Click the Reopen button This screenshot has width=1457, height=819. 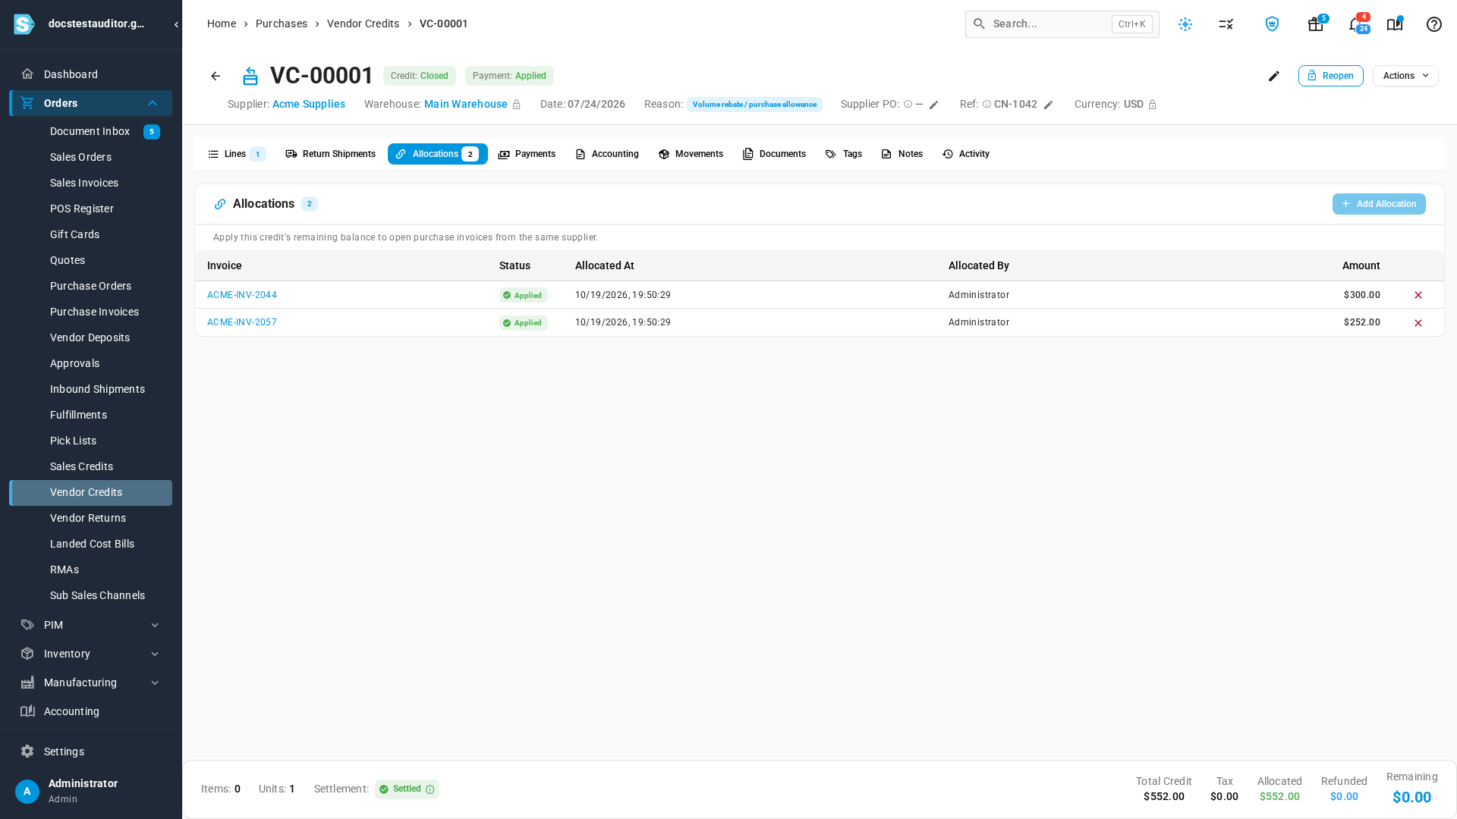[x=1331, y=76]
